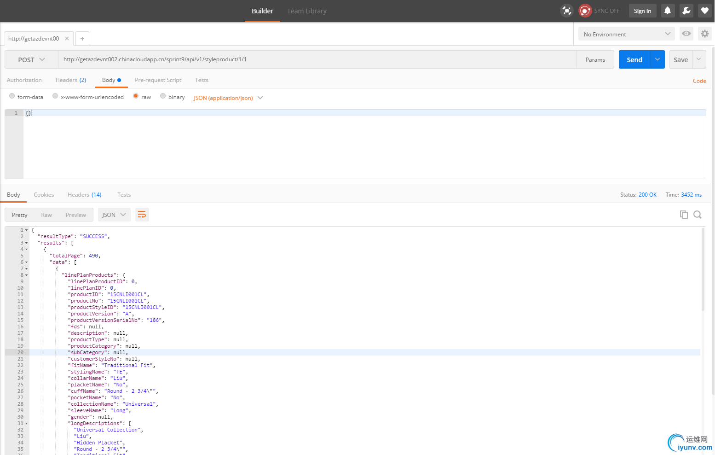Open the request Tests tab
Screen dimensions: 715x455
(x=202, y=80)
